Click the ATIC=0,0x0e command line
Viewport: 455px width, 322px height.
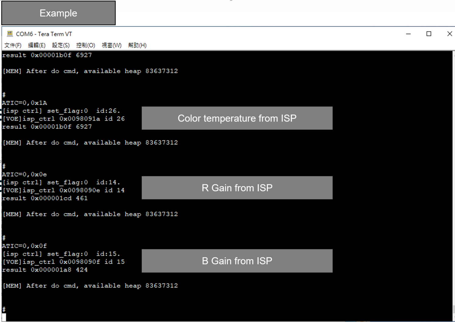pyautogui.click(x=25, y=174)
